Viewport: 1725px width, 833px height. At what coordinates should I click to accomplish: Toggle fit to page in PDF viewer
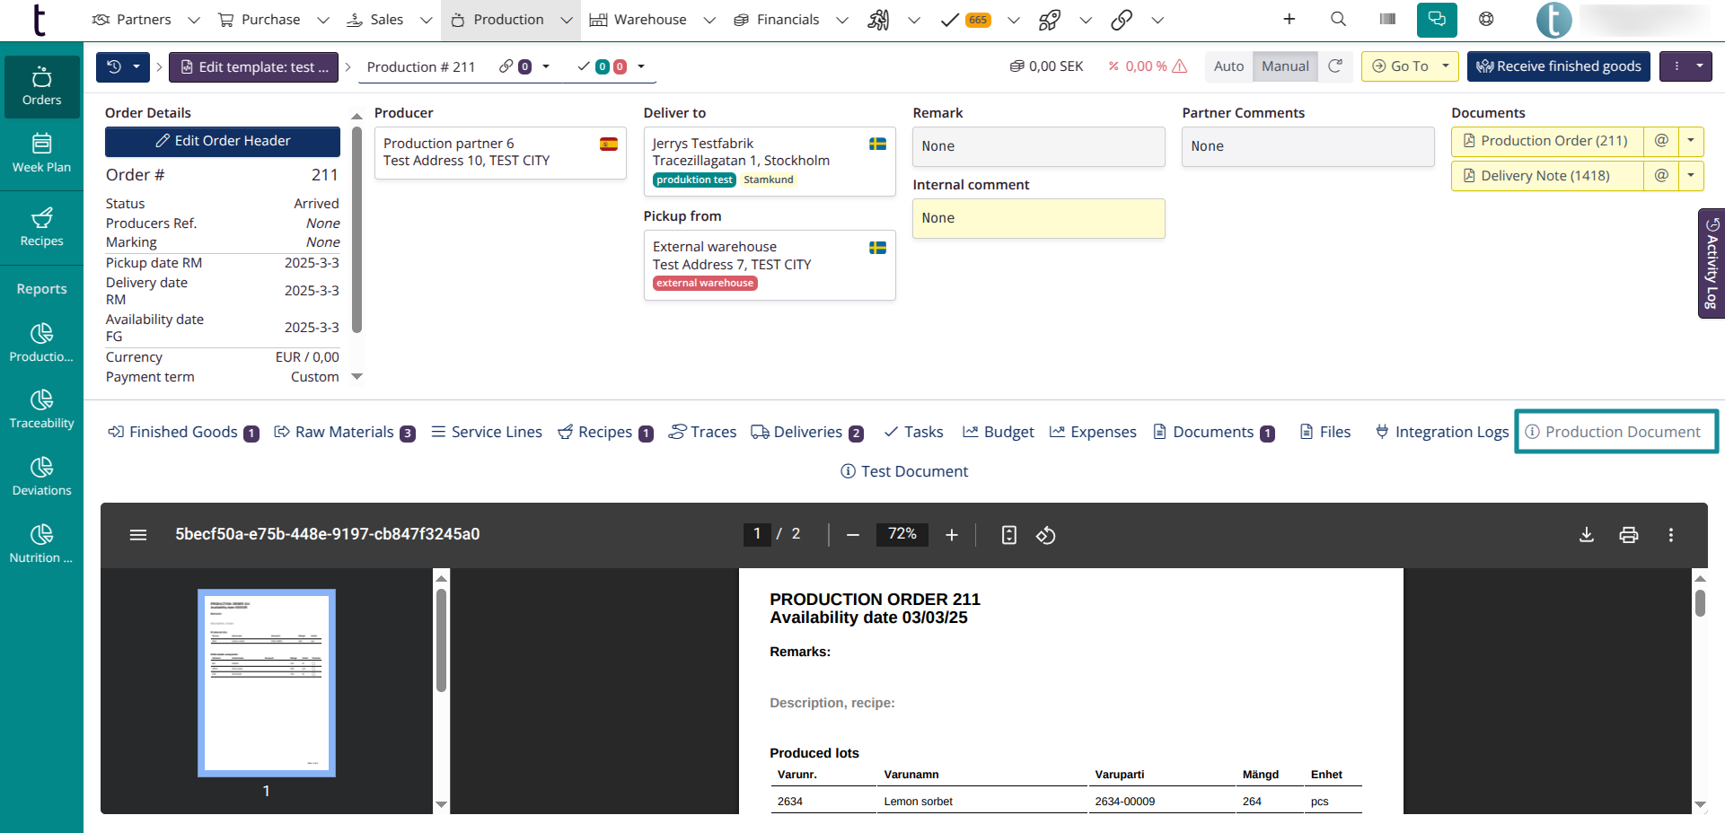click(x=1008, y=535)
